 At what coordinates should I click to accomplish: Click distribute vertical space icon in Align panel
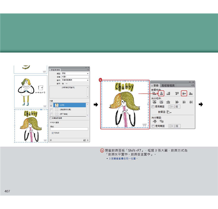click(155, 121)
